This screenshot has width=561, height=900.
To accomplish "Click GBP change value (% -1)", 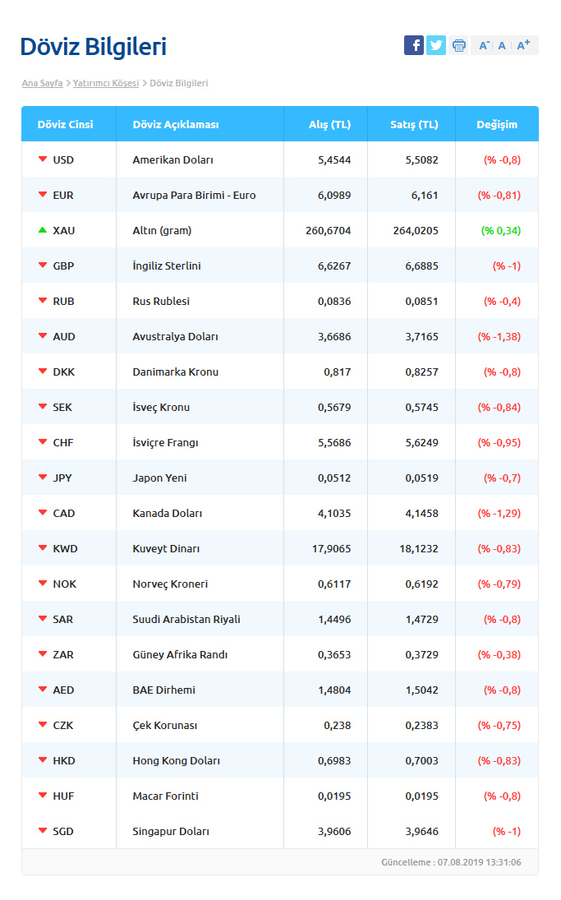I will pyautogui.click(x=507, y=265).
